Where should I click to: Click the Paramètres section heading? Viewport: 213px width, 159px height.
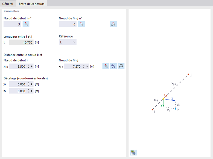click(11, 11)
